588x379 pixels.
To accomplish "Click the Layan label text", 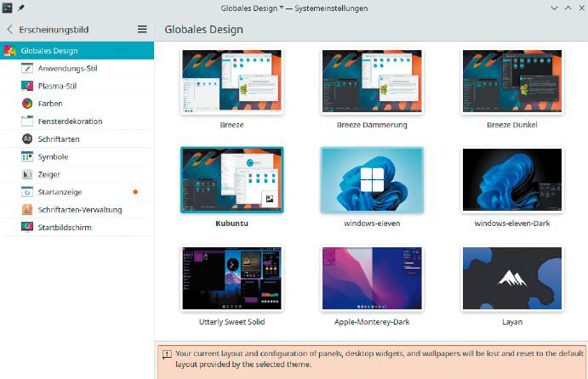I will (x=512, y=322).
